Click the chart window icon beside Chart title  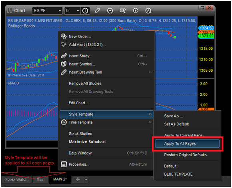[10, 10]
